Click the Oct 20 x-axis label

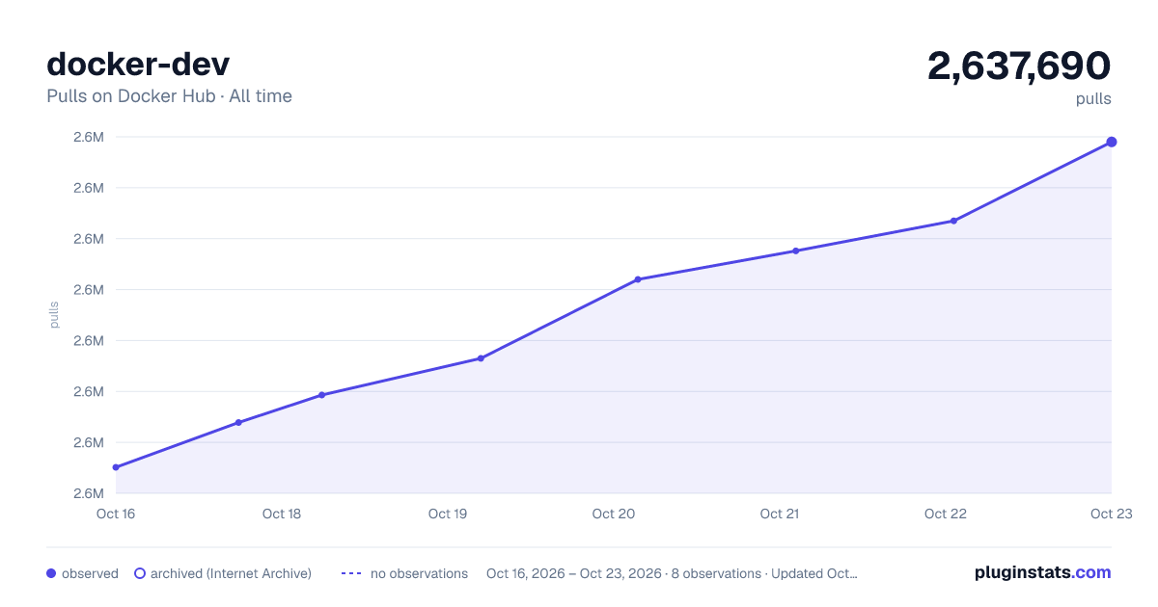coord(614,514)
